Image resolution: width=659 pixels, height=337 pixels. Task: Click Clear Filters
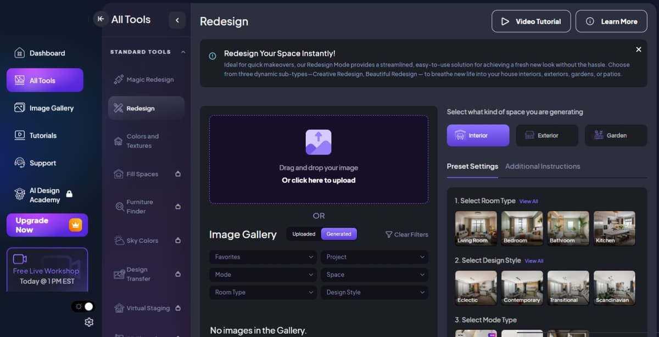click(x=406, y=234)
